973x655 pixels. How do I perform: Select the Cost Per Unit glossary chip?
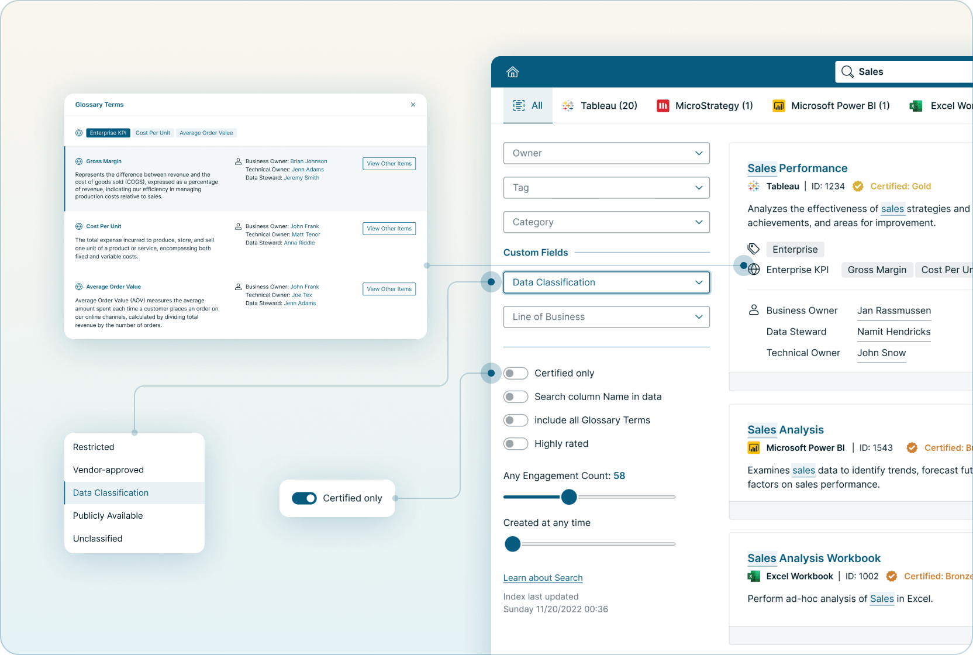pos(153,133)
